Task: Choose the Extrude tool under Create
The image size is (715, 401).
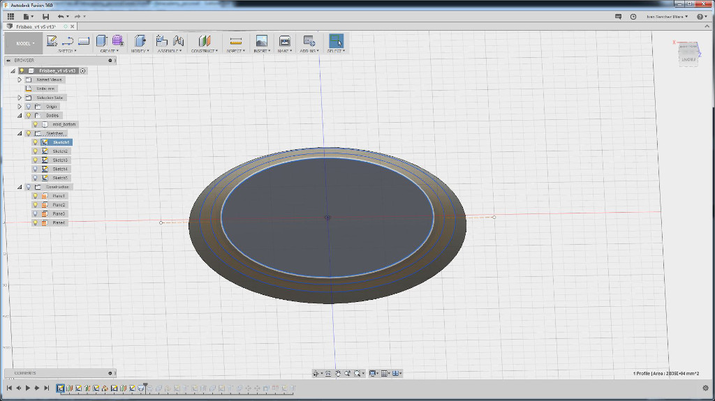Action: pyautogui.click(x=101, y=40)
